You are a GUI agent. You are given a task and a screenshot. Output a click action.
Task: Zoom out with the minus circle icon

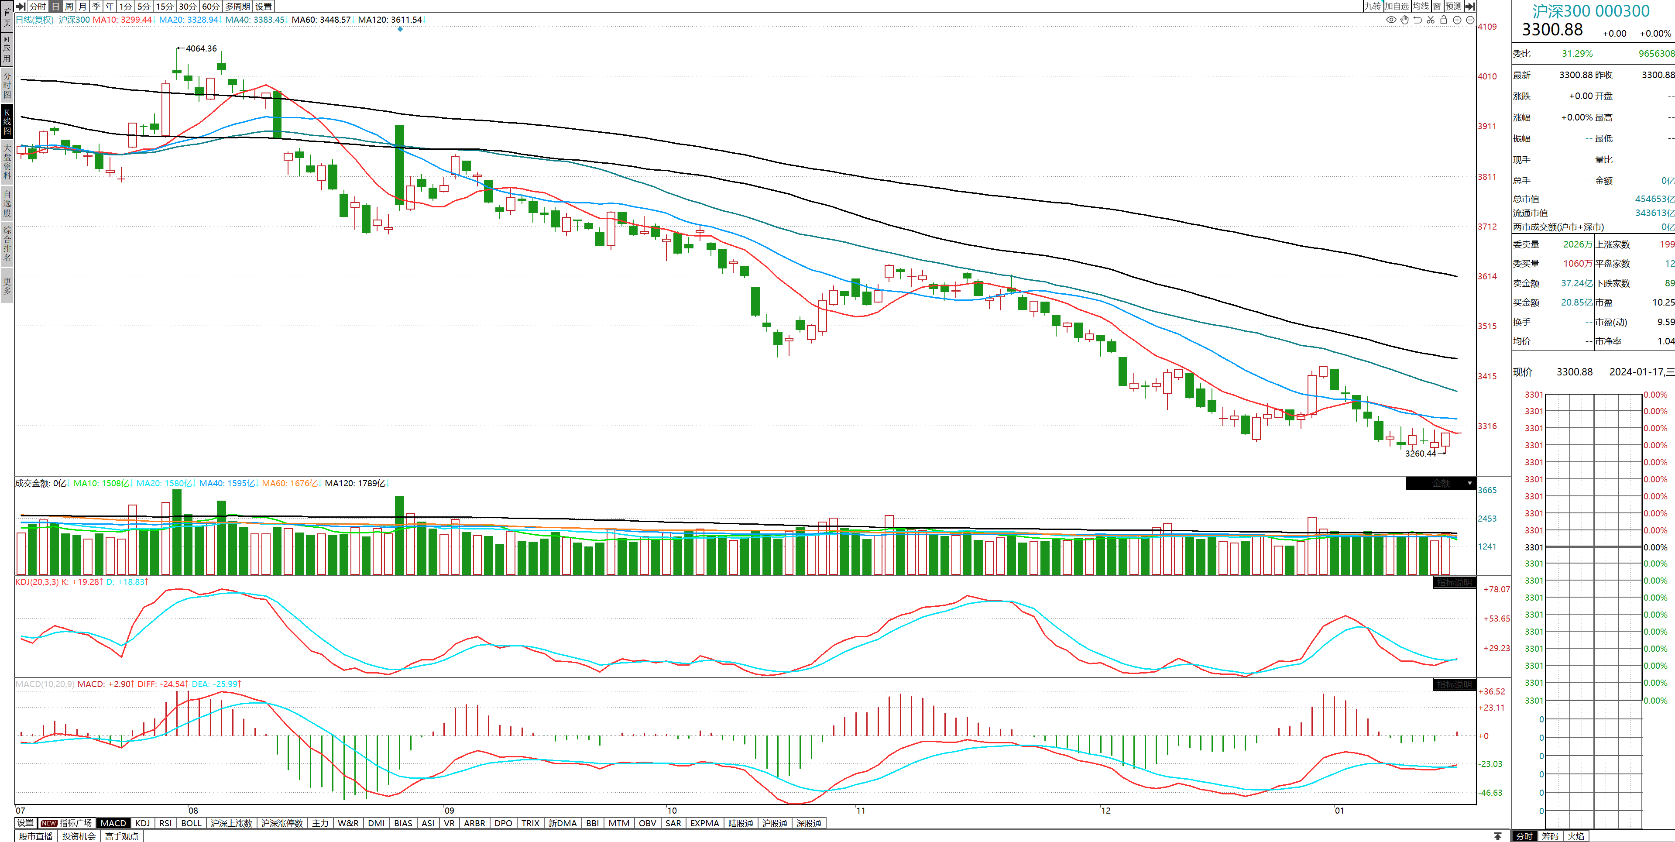1470,20
